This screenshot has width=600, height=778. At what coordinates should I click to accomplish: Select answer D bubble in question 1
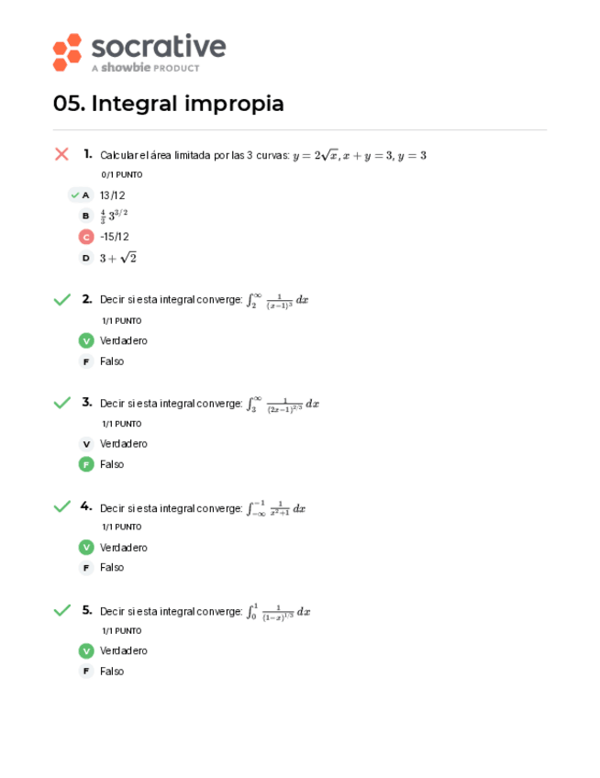point(86,258)
